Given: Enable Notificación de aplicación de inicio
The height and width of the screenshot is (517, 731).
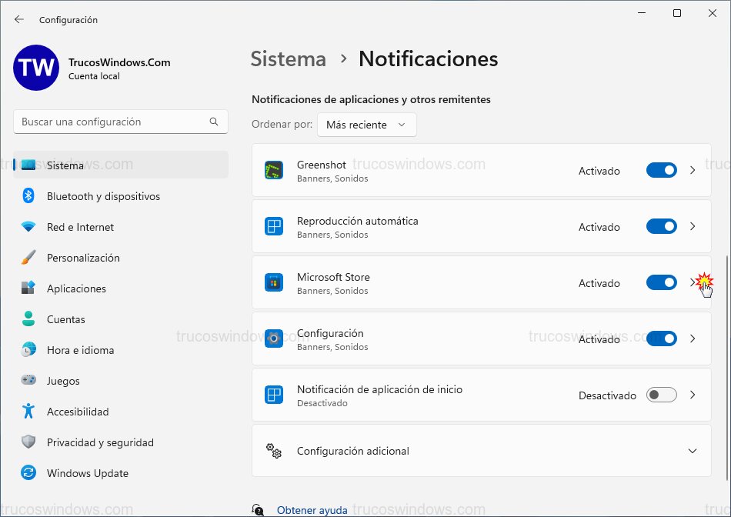Looking at the screenshot, I should tap(661, 395).
